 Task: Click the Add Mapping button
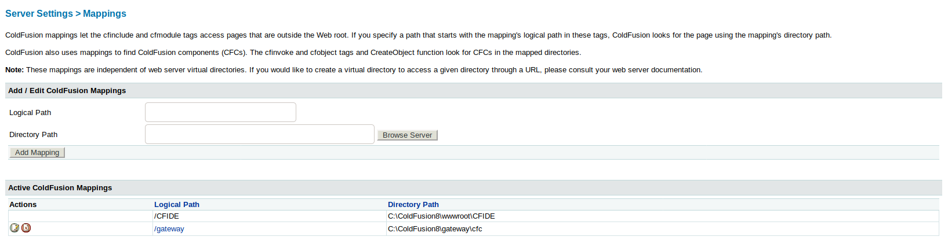[x=37, y=152]
